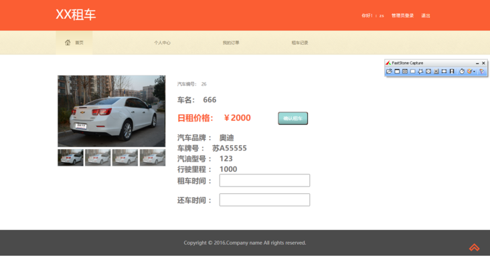Open the 我的订单 menu item
The height and width of the screenshot is (268, 490).
click(x=231, y=43)
